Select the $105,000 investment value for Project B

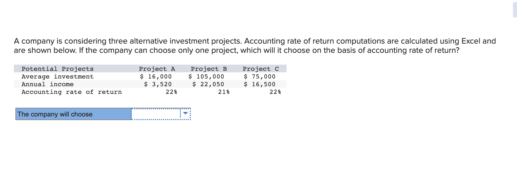pos(206,76)
